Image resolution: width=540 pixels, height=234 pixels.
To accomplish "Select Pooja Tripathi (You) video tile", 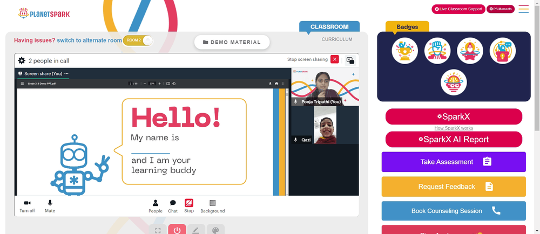I will (325, 87).
